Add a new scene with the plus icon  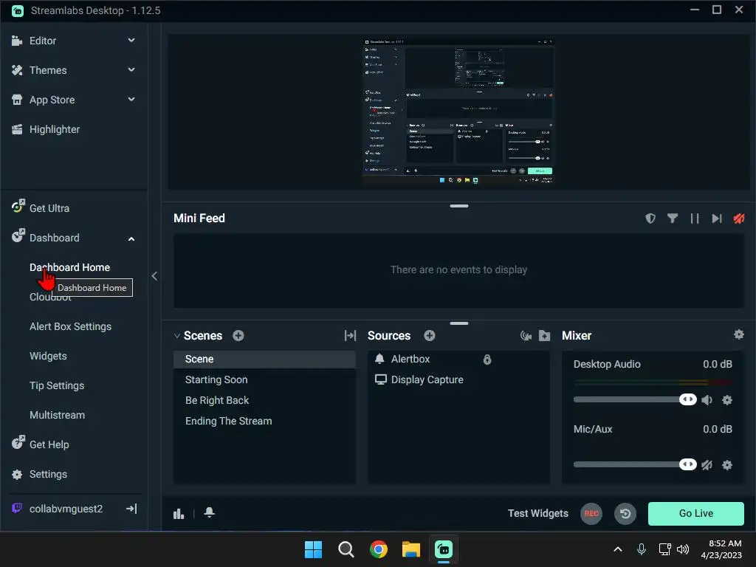click(238, 336)
